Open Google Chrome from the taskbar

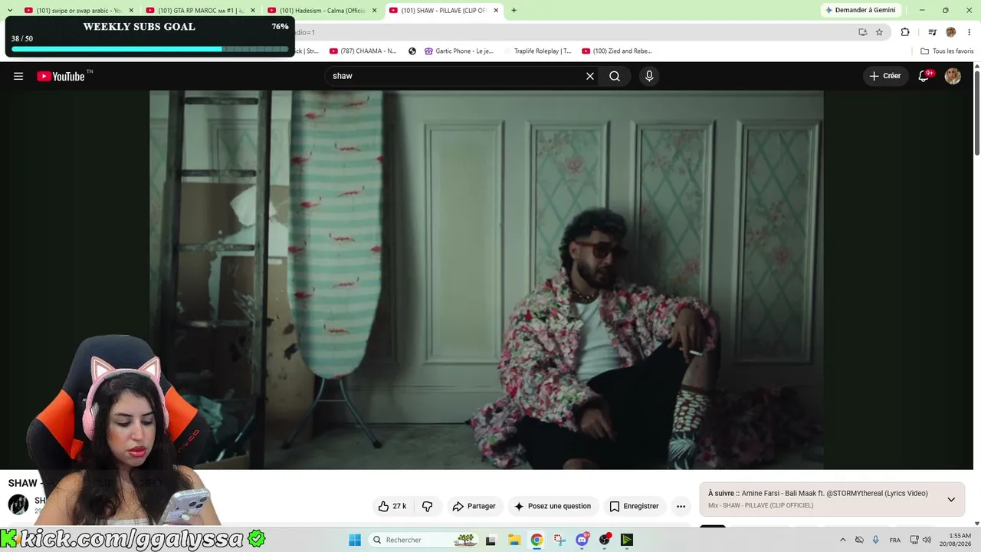pos(536,540)
